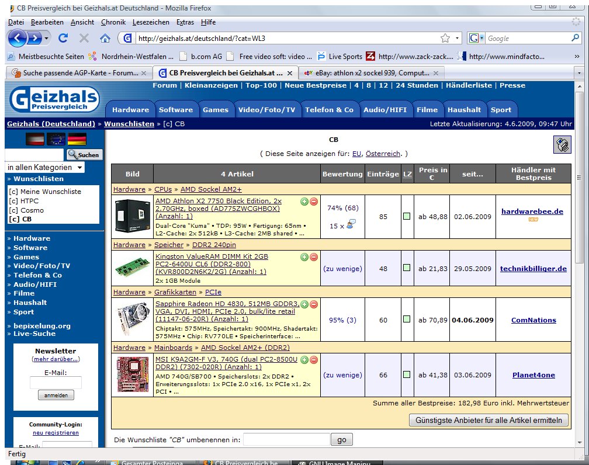Increase quantity of MSI K9A2GM-F V3
589x465 pixels.
pyautogui.click(x=304, y=360)
